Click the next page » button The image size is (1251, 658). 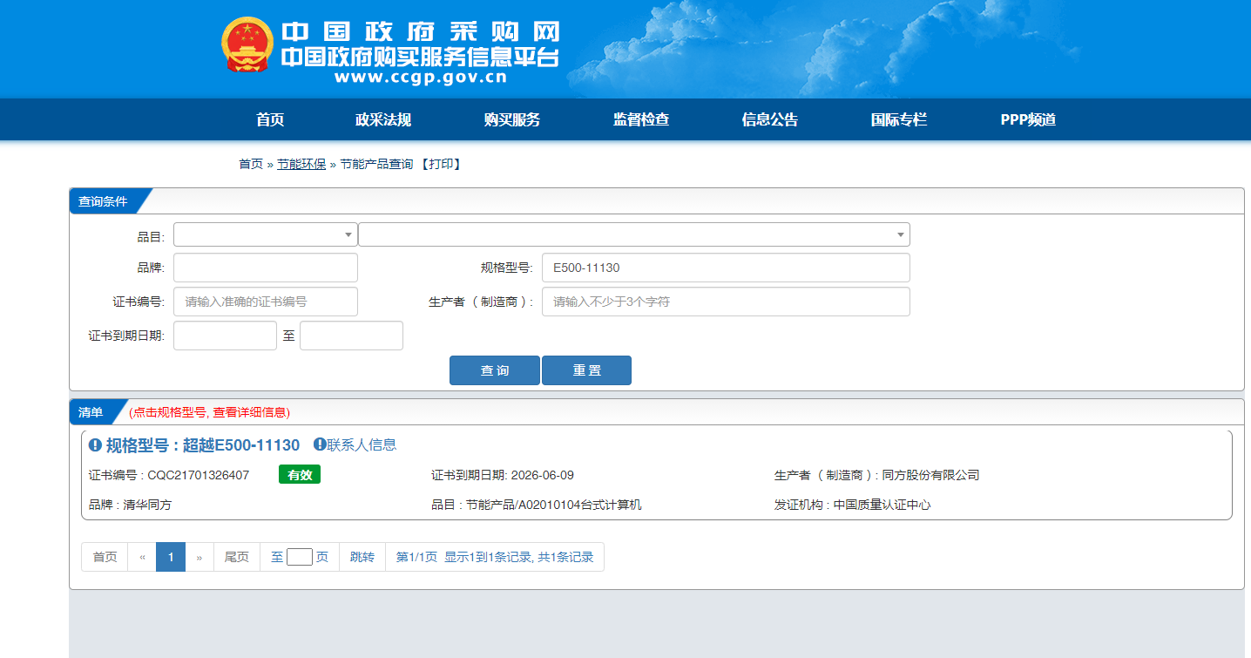tap(199, 557)
